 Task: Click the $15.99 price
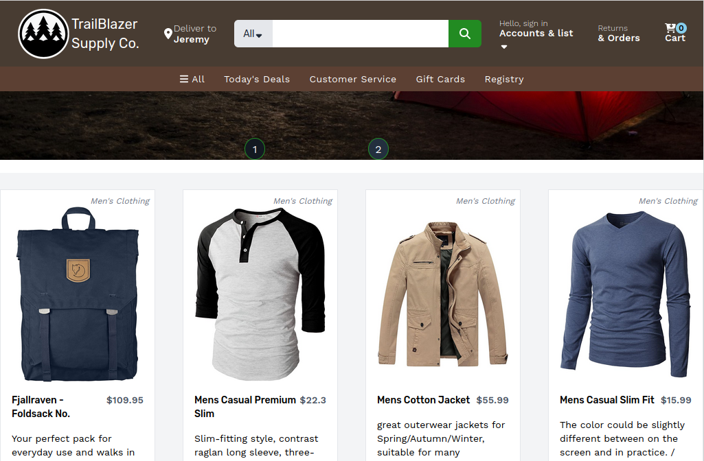(676, 400)
